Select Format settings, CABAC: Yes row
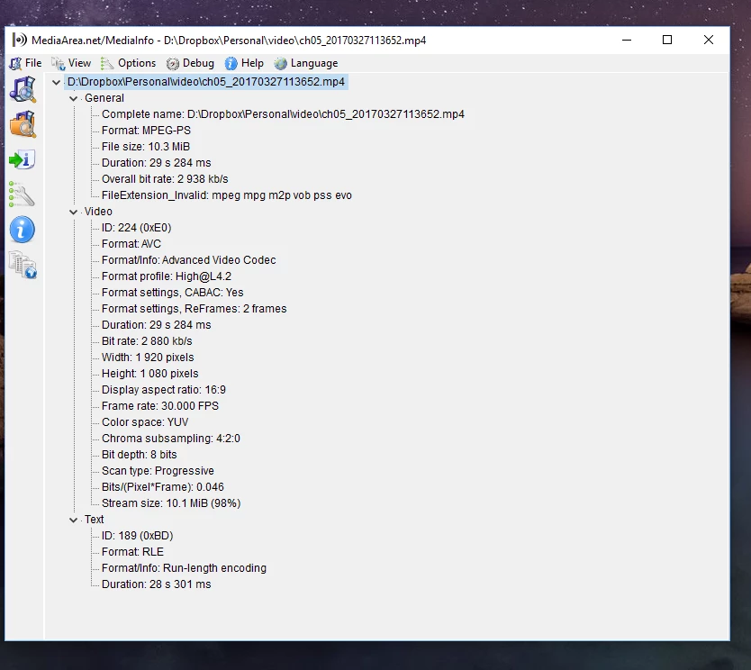Screen dimensions: 751x670 (172, 293)
